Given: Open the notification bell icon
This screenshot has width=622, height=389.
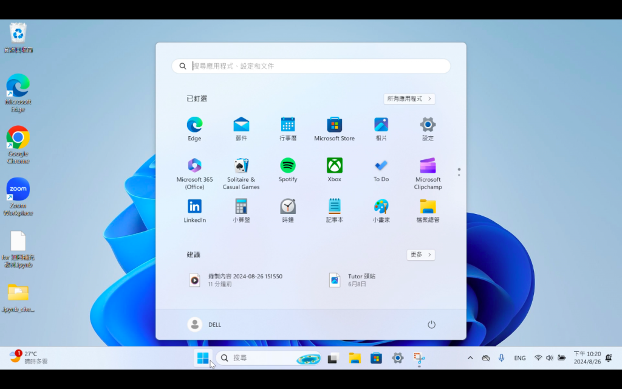Looking at the screenshot, I should coord(609,358).
